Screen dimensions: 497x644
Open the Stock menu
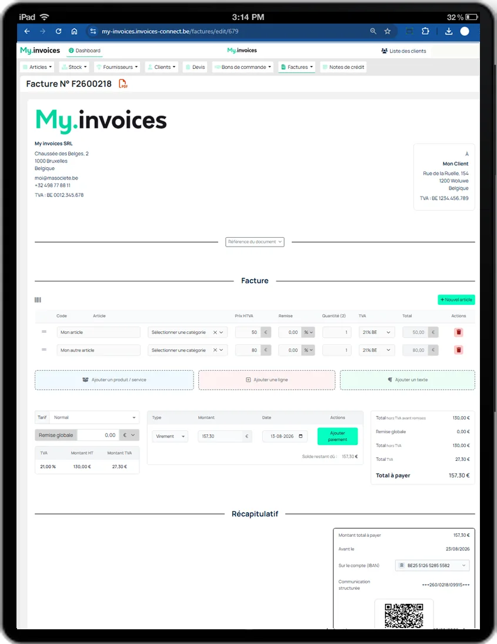[74, 67]
